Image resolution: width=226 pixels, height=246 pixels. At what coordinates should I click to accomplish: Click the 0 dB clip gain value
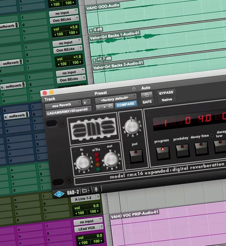pos(98,30)
